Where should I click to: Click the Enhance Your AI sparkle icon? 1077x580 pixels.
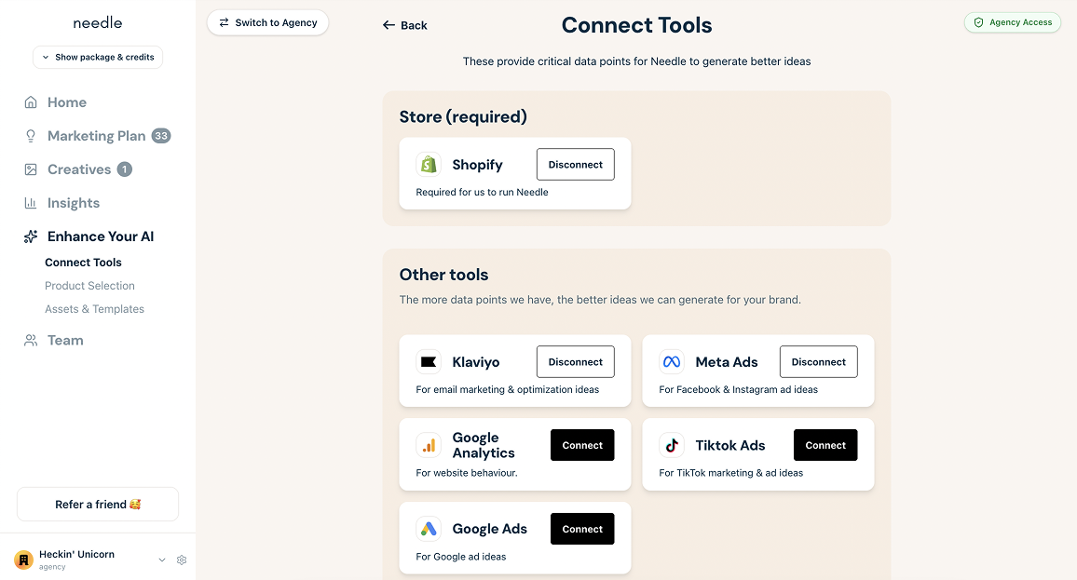coord(30,236)
